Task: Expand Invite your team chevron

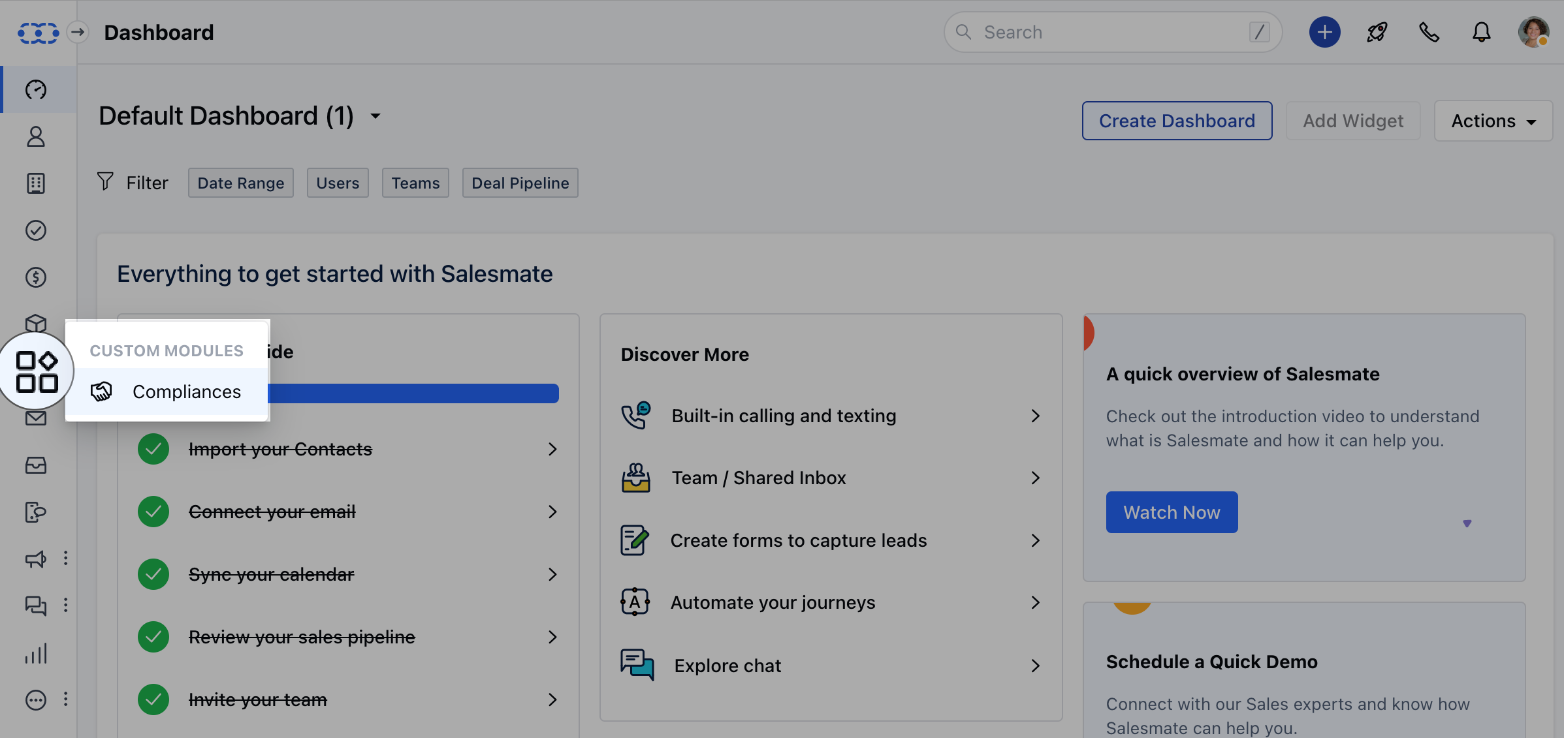Action: click(x=552, y=700)
